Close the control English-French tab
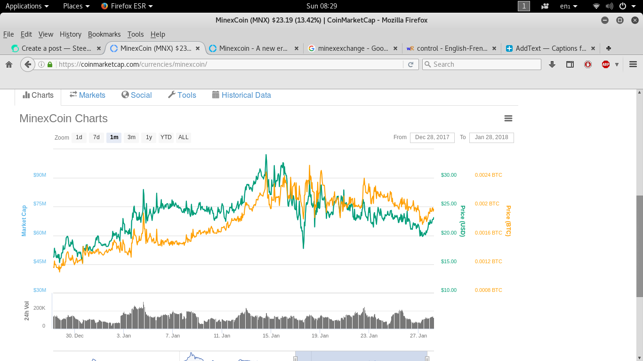Image resolution: width=643 pixels, height=361 pixels. click(494, 48)
